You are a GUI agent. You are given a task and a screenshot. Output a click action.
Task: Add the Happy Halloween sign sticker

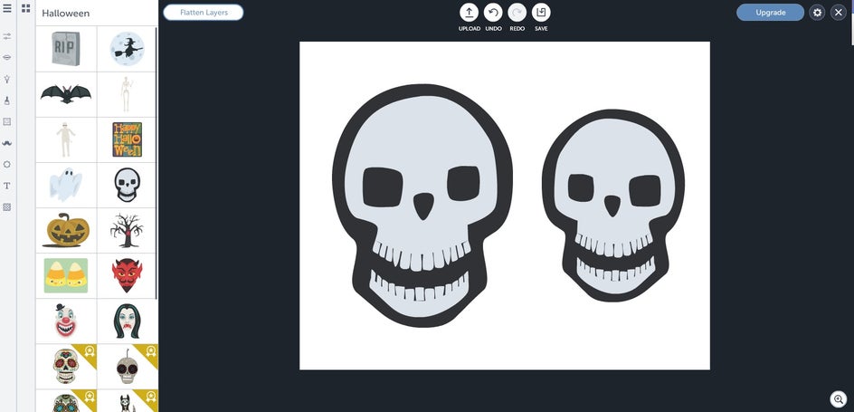[x=127, y=139]
